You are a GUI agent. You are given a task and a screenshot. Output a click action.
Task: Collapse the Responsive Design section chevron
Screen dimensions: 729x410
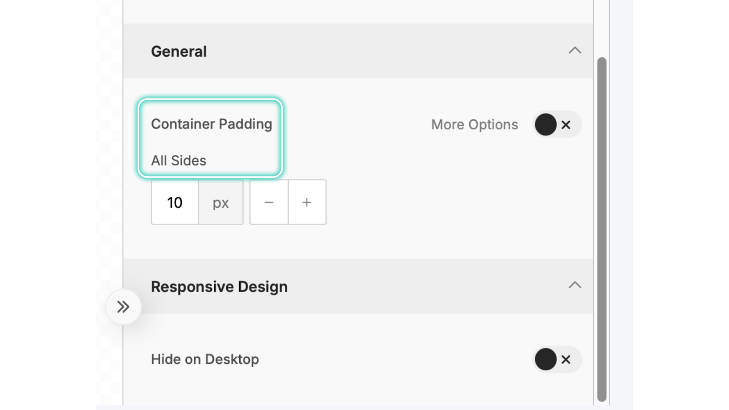575,286
